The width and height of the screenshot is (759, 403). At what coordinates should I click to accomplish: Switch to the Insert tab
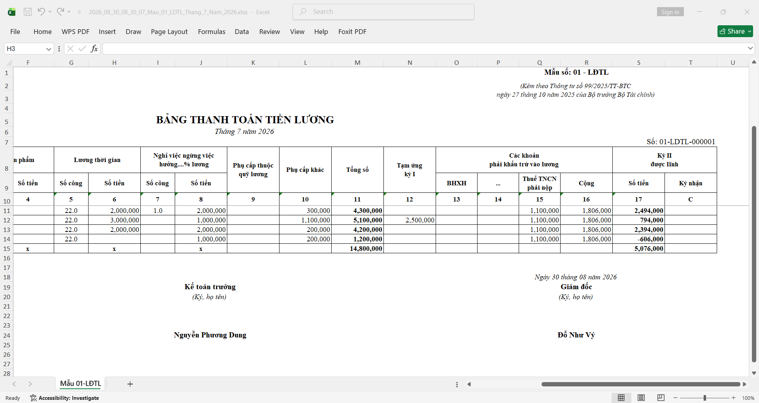pos(107,32)
